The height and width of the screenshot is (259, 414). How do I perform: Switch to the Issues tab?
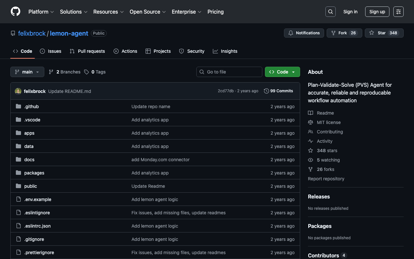tap(50, 51)
